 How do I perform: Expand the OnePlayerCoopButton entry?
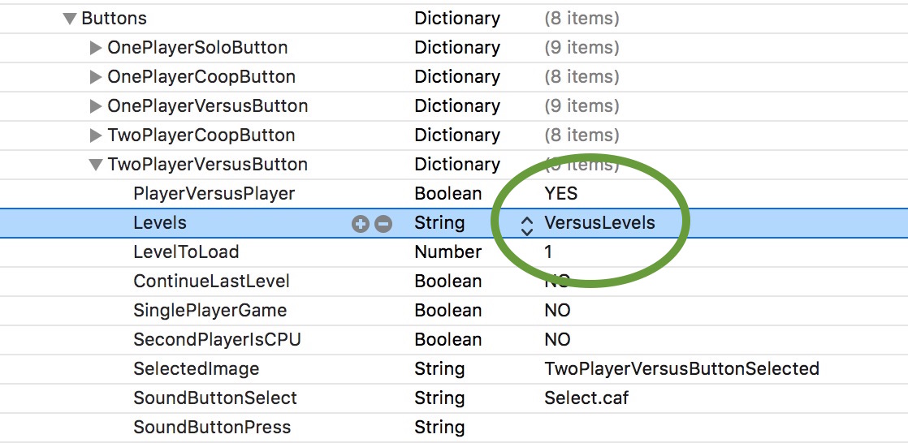point(96,77)
